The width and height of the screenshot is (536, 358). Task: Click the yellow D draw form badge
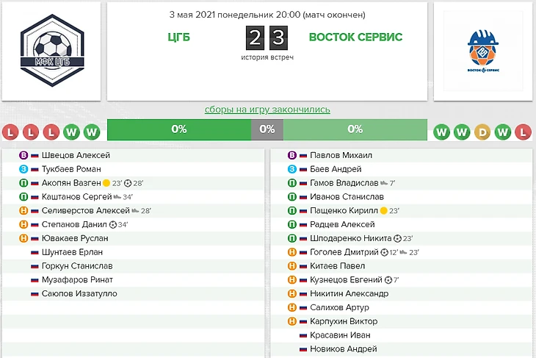click(482, 132)
